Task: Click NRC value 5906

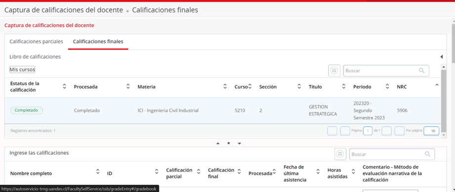Action: pos(402,111)
